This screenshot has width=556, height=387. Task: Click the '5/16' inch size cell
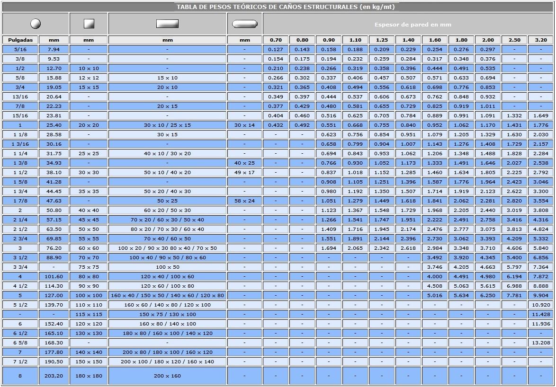(20, 50)
